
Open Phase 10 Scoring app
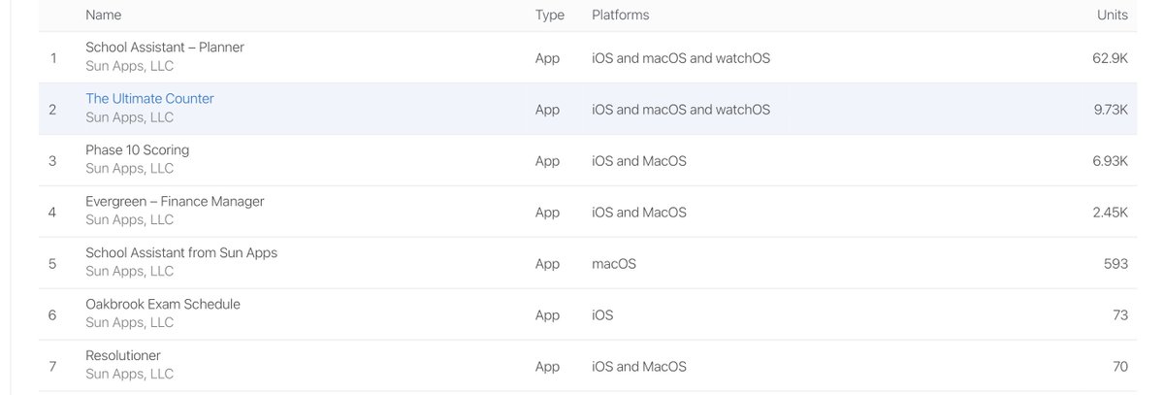point(137,149)
